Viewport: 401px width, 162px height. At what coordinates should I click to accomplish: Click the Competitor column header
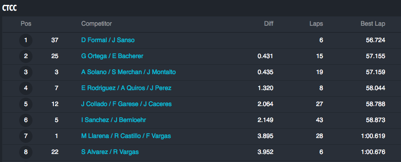tap(97, 24)
